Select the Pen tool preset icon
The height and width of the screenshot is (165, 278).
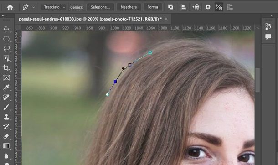tap(26, 7)
